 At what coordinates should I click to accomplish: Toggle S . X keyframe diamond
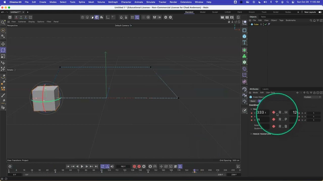[x=299, y=113]
